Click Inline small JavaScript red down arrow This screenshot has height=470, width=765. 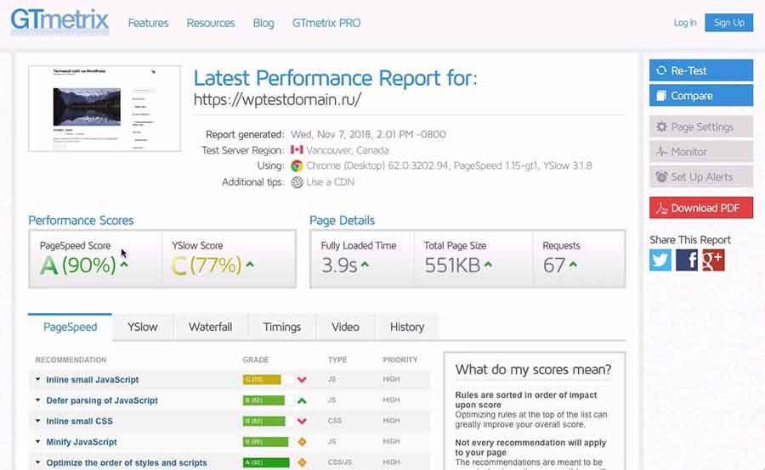point(302,380)
